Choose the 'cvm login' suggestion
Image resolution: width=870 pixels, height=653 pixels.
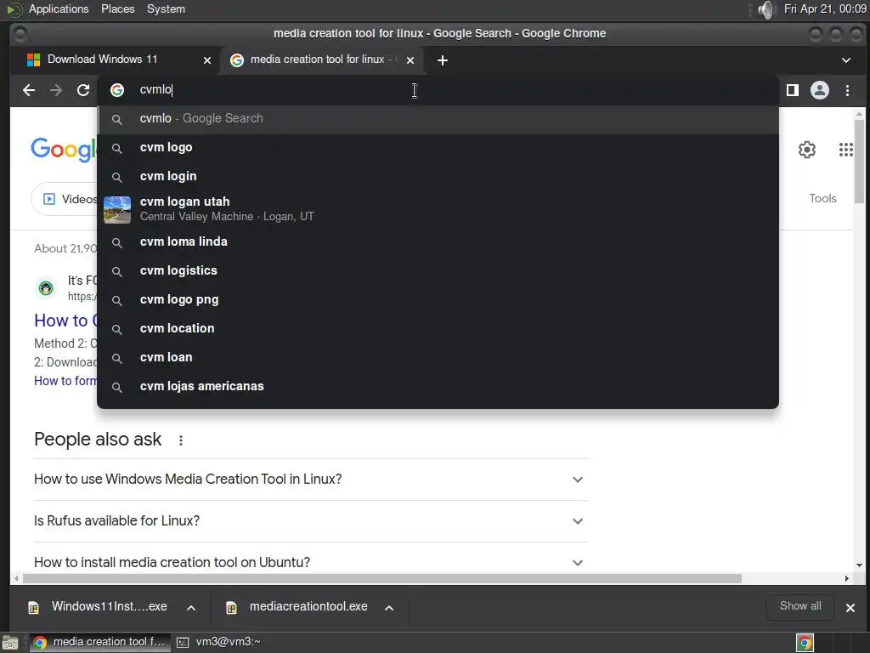click(x=438, y=177)
